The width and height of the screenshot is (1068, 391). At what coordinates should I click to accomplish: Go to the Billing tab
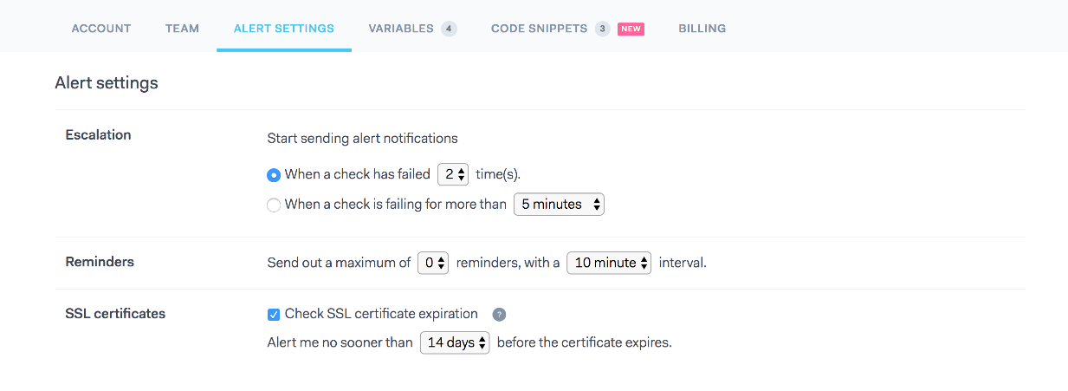pos(702,29)
